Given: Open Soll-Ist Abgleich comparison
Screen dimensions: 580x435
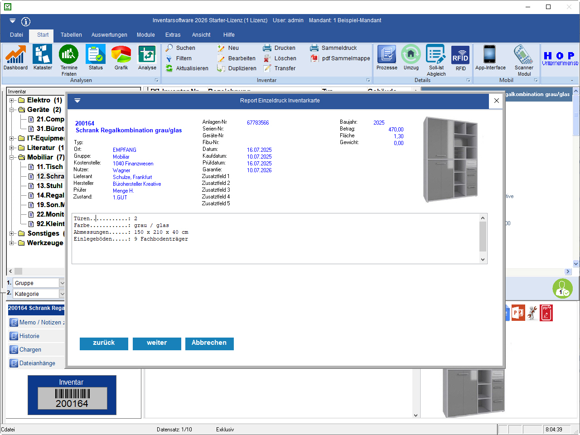Looking at the screenshot, I should 436,60.
